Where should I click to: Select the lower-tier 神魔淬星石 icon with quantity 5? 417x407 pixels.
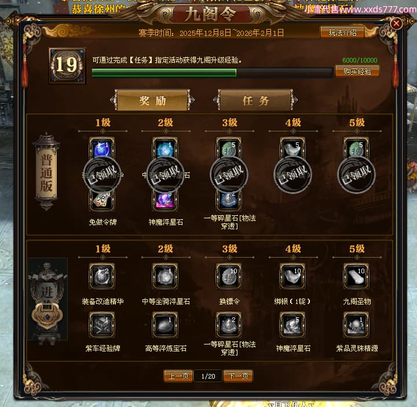point(292,325)
